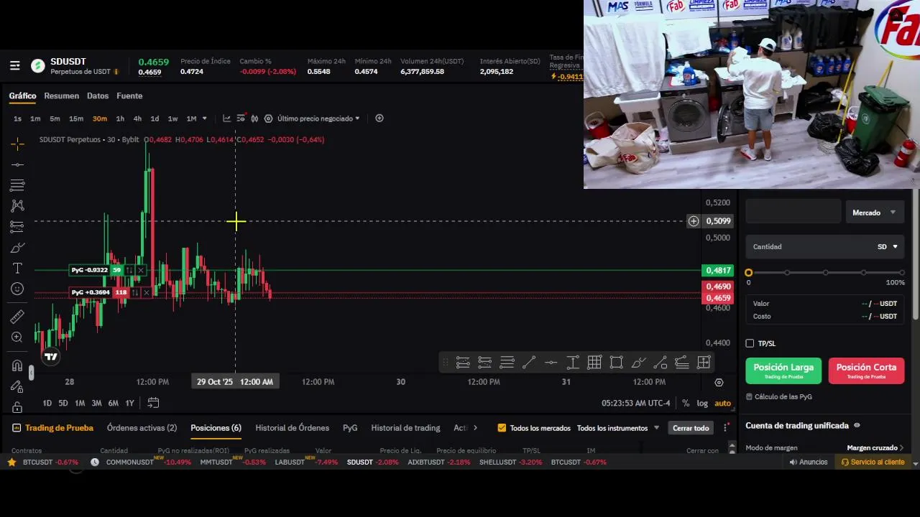Screen dimensions: 920x517
Task: Open the SD quantity unit dropdown
Action: pos(888,246)
